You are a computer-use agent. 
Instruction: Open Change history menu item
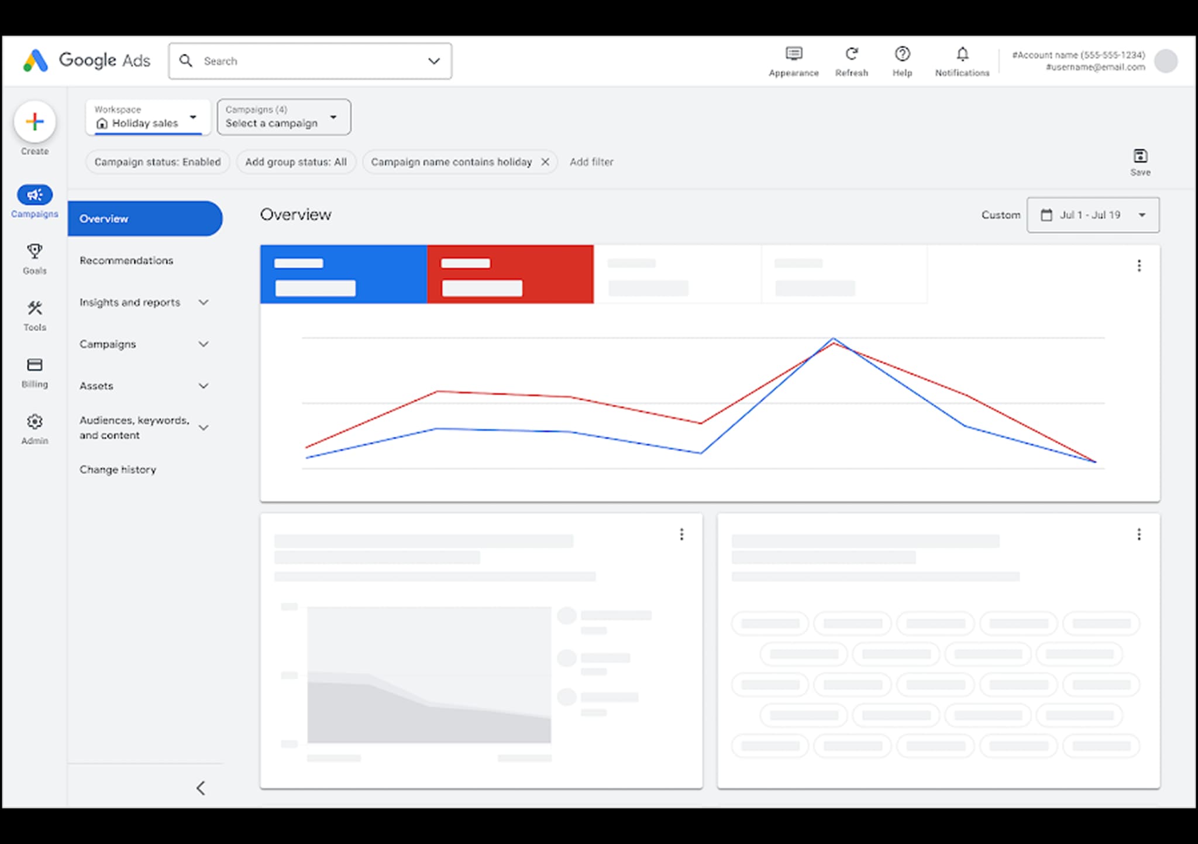tap(118, 469)
